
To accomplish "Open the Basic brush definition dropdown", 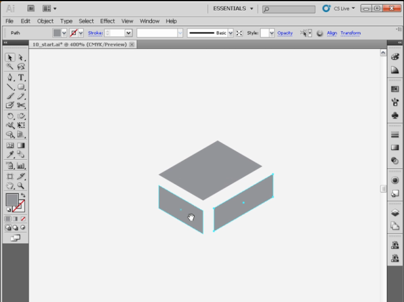I will tap(230, 33).
